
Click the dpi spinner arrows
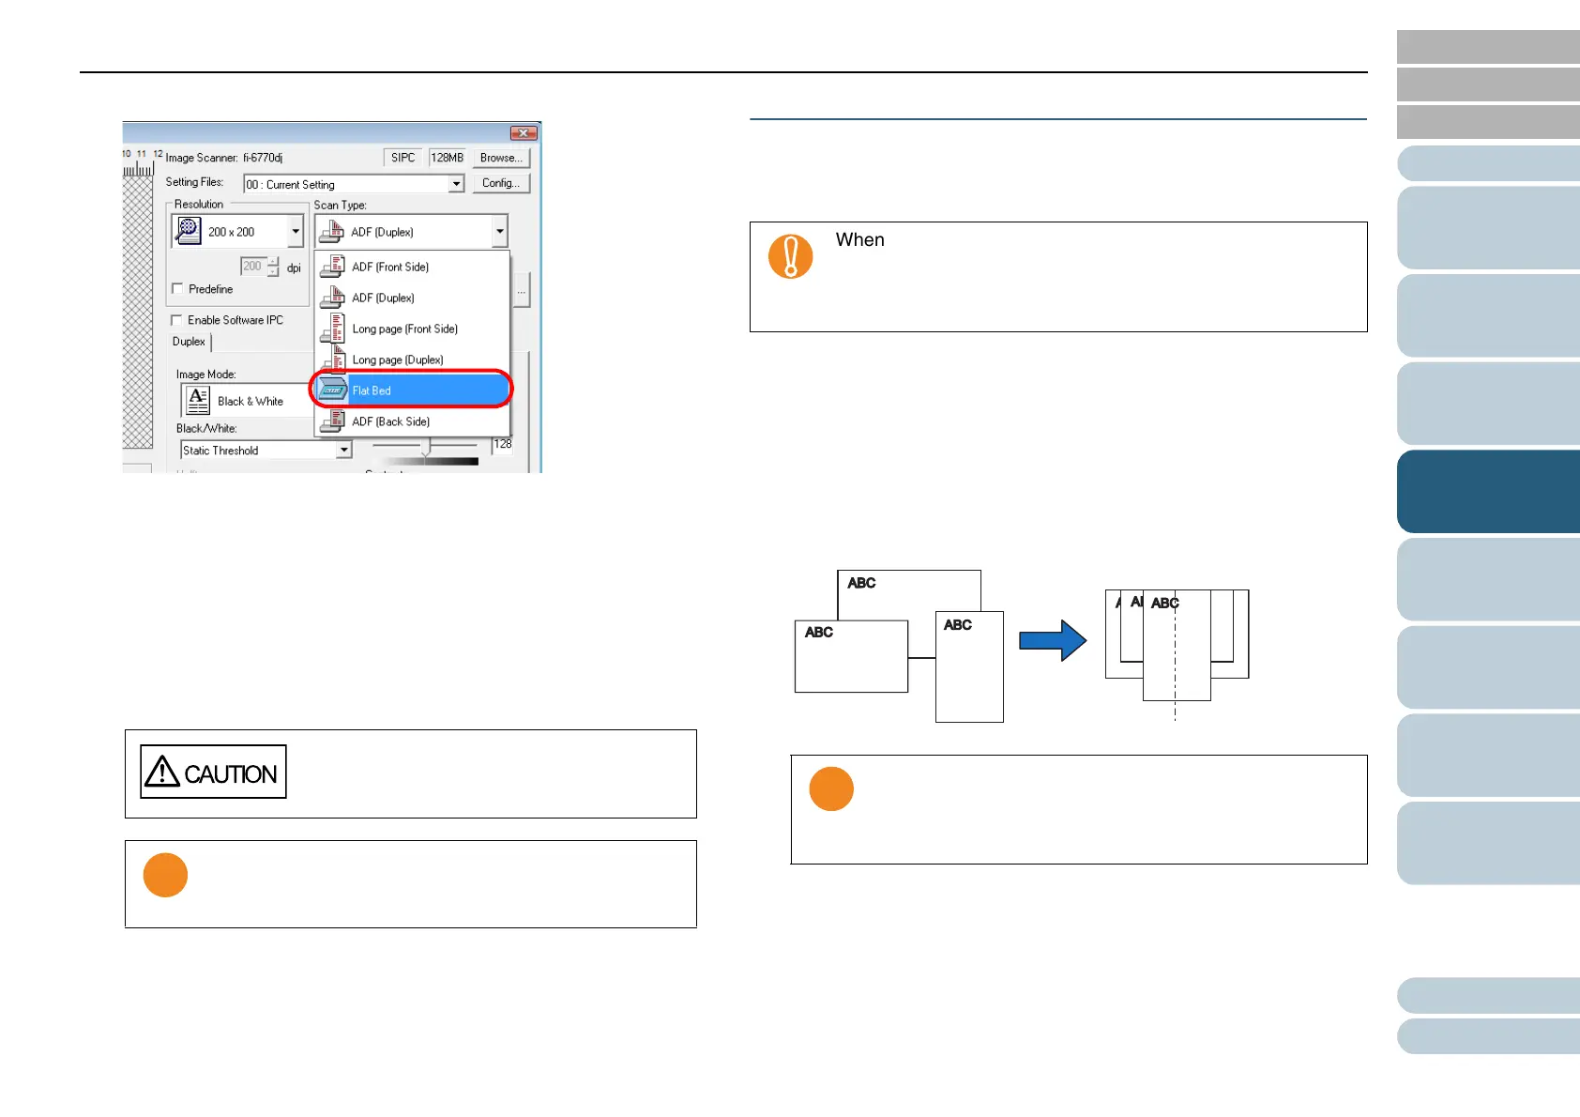[x=273, y=267]
